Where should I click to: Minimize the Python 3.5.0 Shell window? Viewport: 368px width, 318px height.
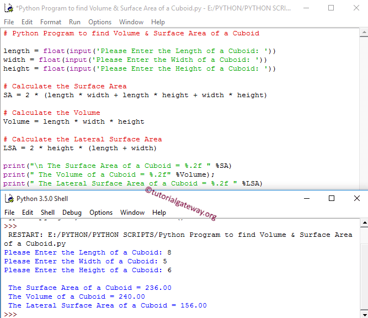pyautogui.click(x=307, y=198)
